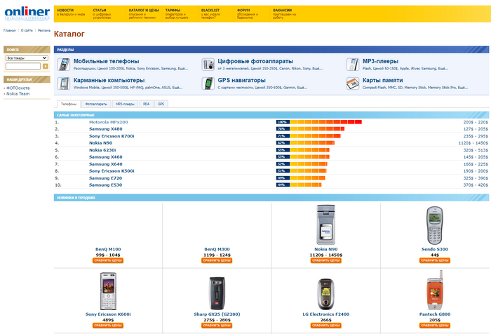Screen dimensions: 491x334
Task: Compare prices for BenQ M100
Action: pyautogui.click(x=108, y=260)
